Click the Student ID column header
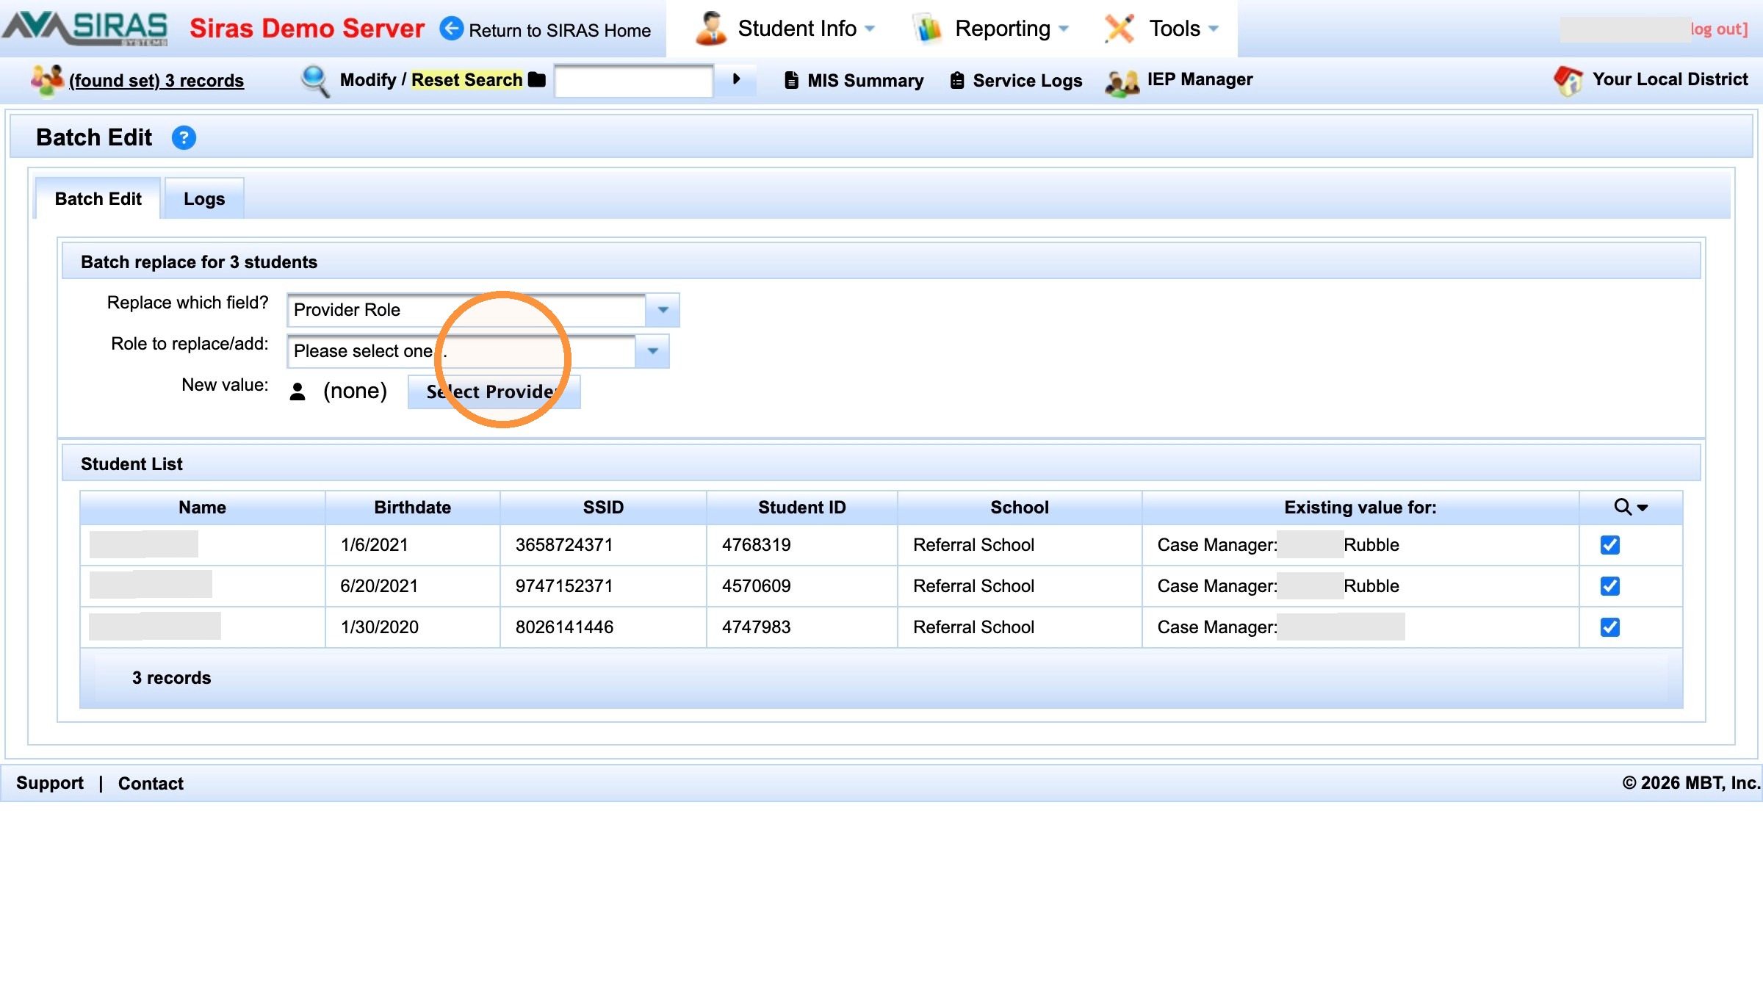Screen dimensions: 1763x985 (801, 508)
